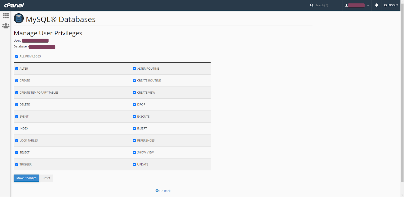The width and height of the screenshot is (404, 197).
Task: Toggle the EVENT privilege checkbox
Action: (x=17, y=117)
